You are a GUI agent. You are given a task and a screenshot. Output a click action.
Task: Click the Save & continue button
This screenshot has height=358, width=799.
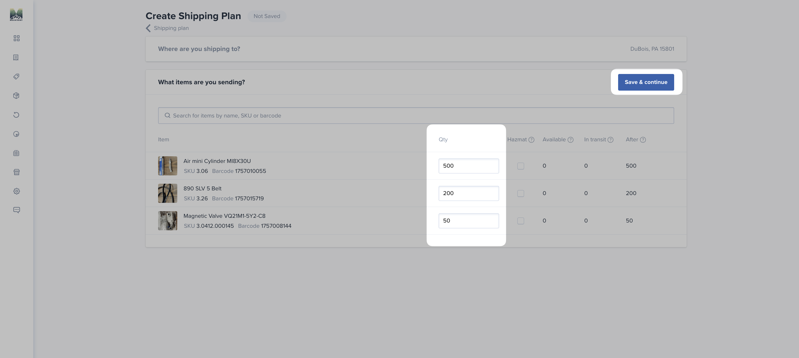click(x=646, y=82)
